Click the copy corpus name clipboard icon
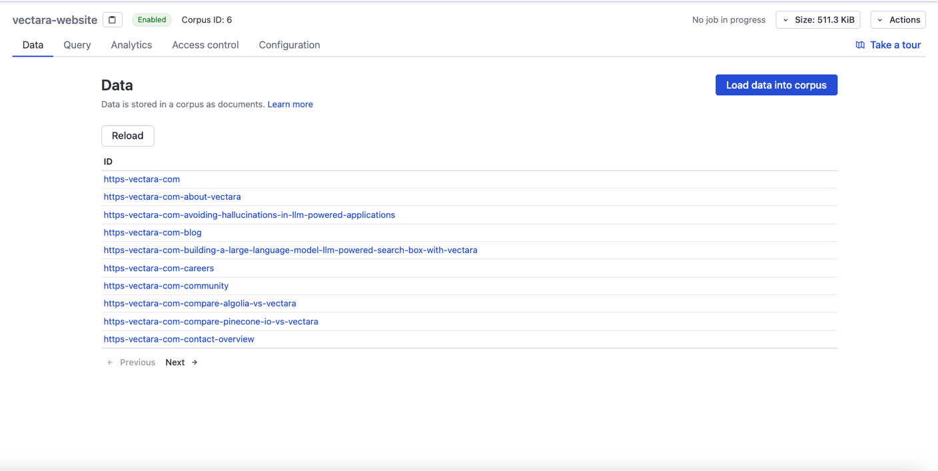 click(x=112, y=20)
